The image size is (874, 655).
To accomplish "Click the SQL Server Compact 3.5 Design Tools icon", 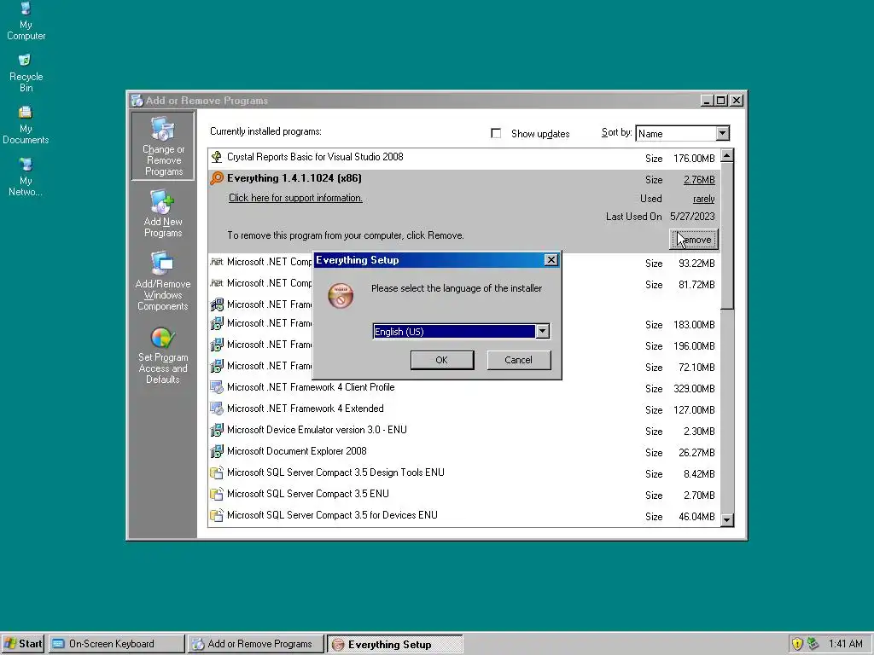I will (216, 472).
